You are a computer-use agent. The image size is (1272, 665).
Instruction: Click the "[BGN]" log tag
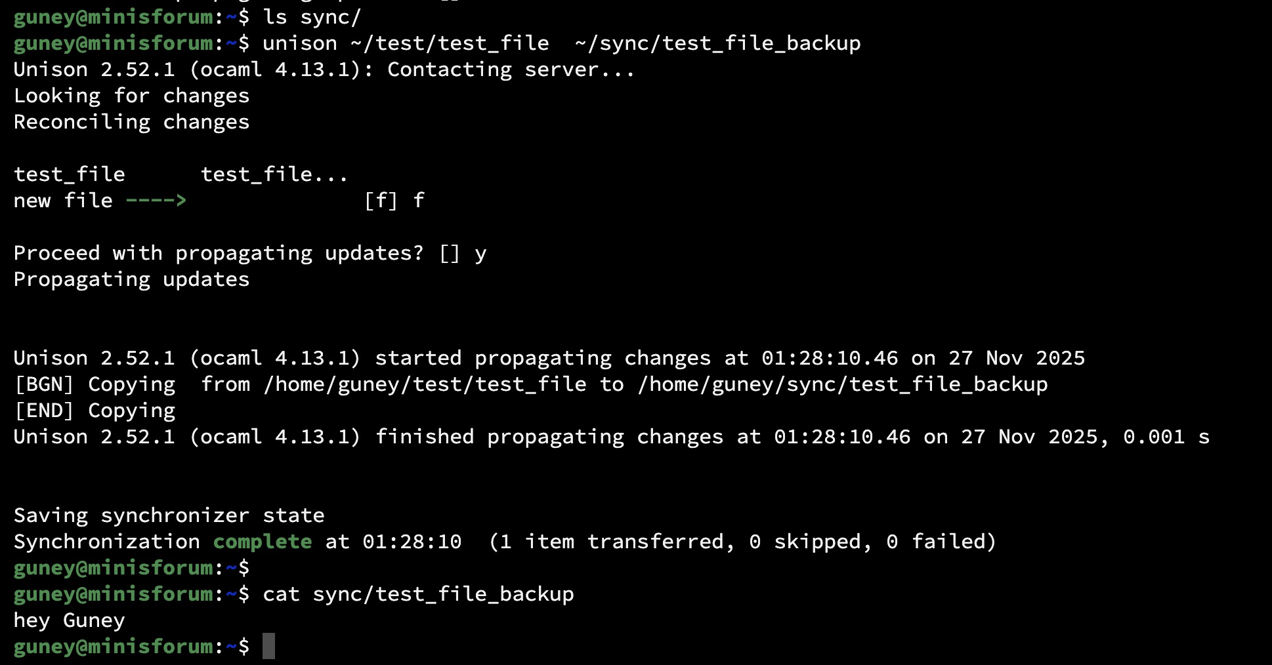(x=44, y=384)
